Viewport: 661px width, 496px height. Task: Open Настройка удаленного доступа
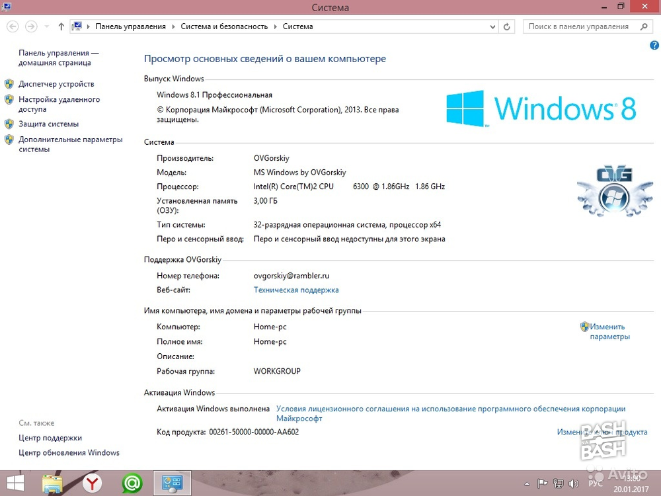59,104
